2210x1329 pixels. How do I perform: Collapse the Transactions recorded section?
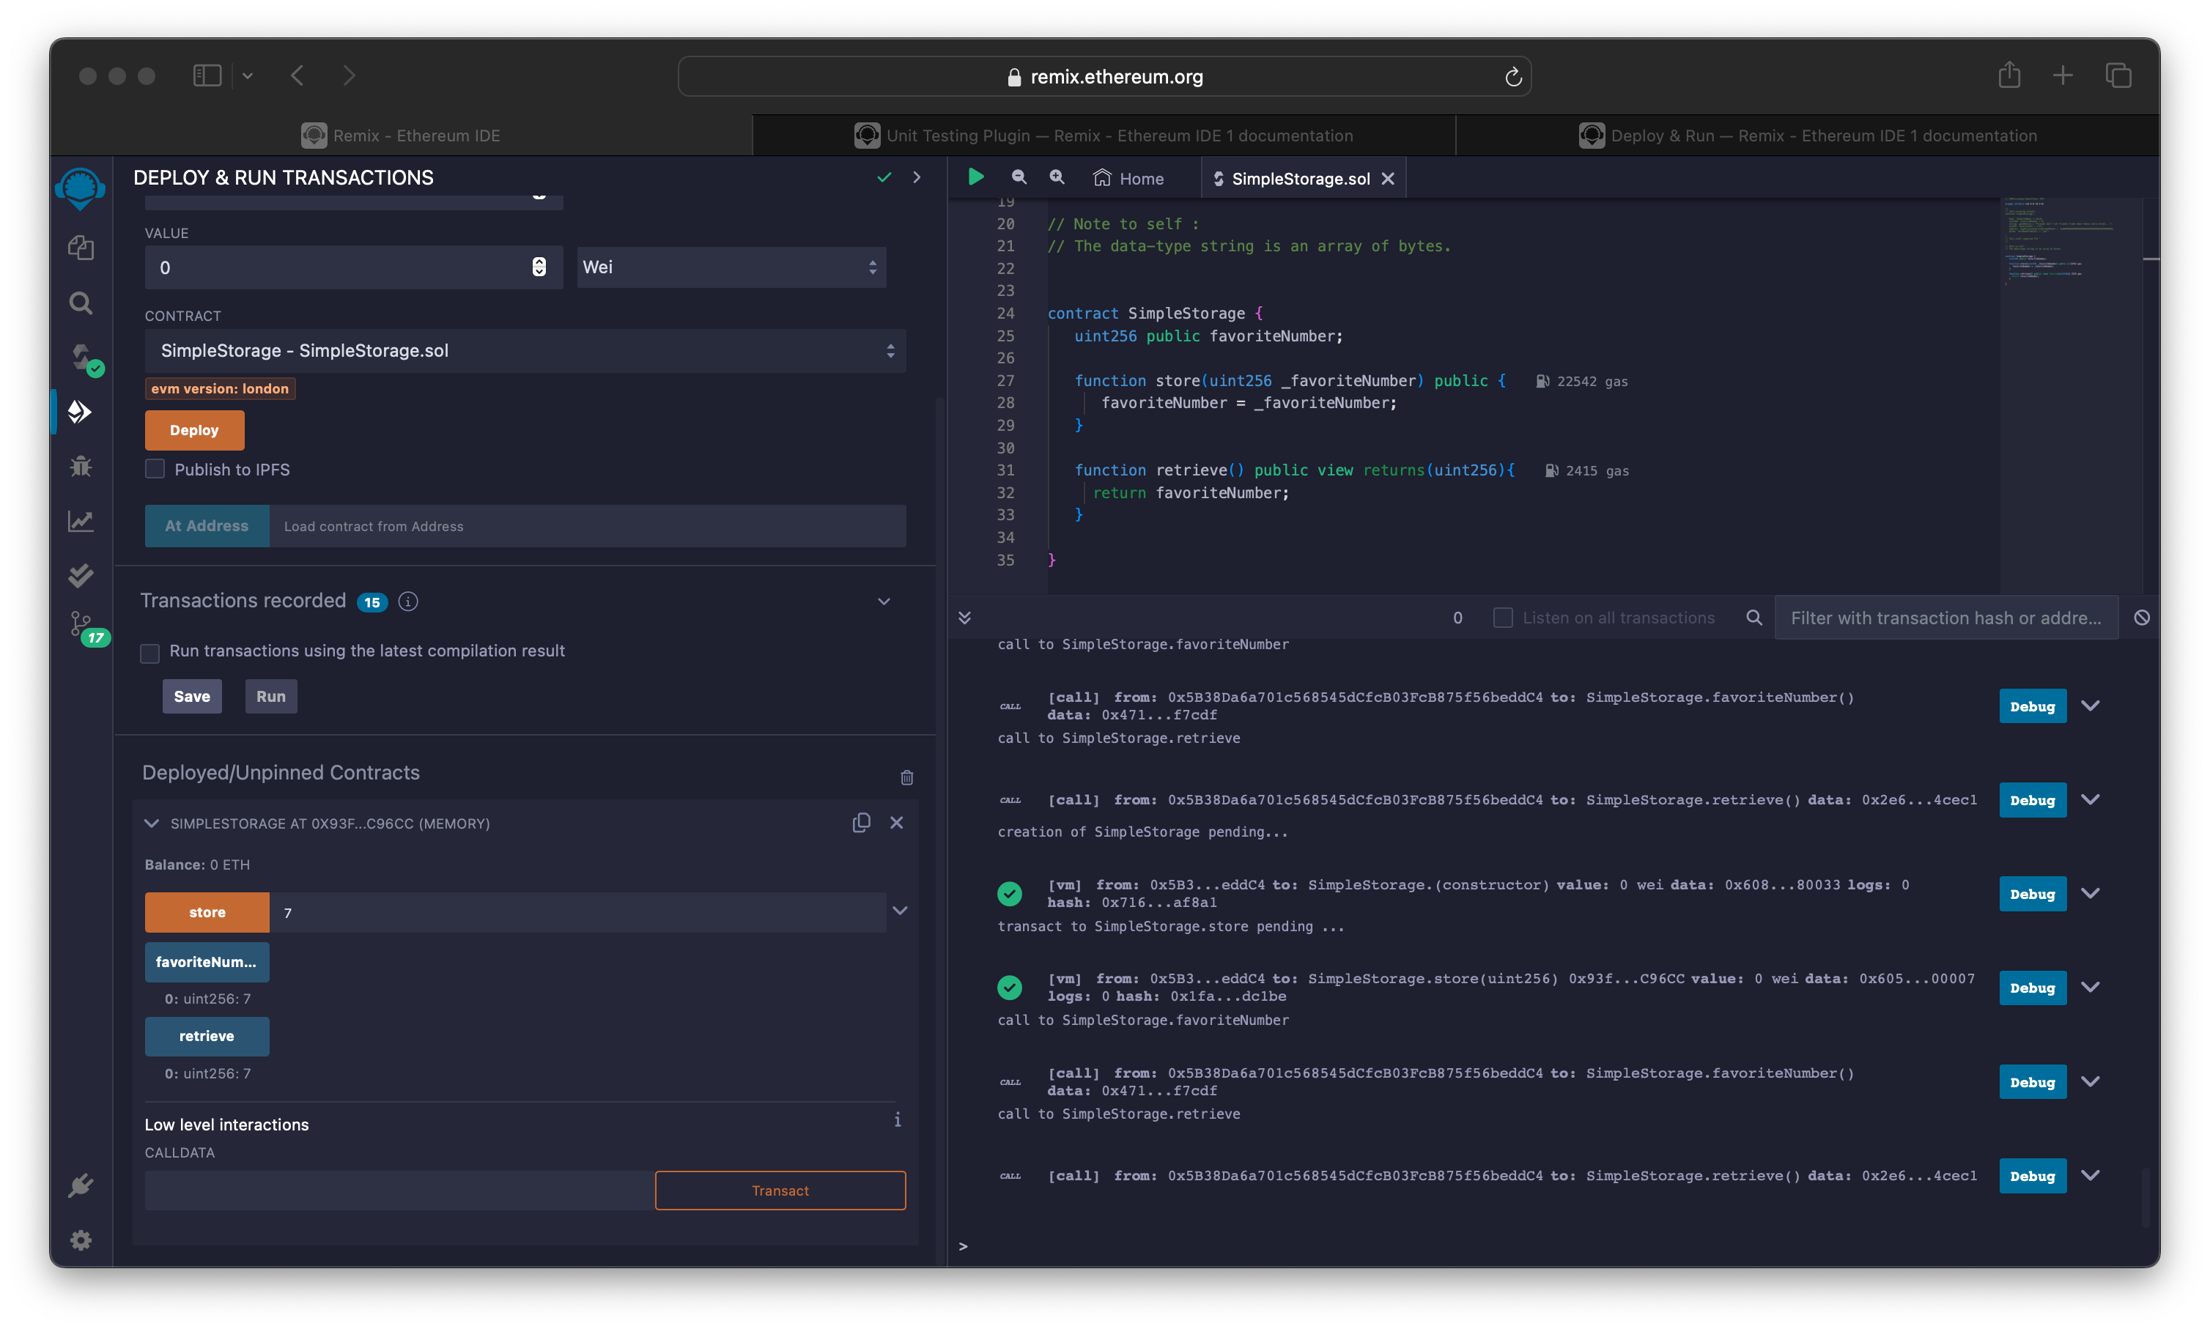884,601
